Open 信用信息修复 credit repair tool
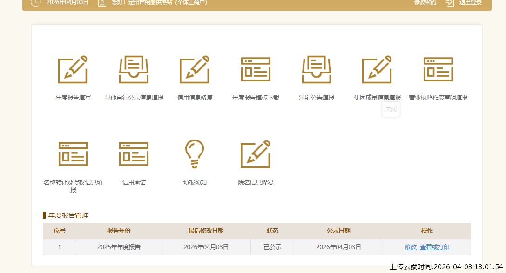506x273 pixels. (195, 69)
